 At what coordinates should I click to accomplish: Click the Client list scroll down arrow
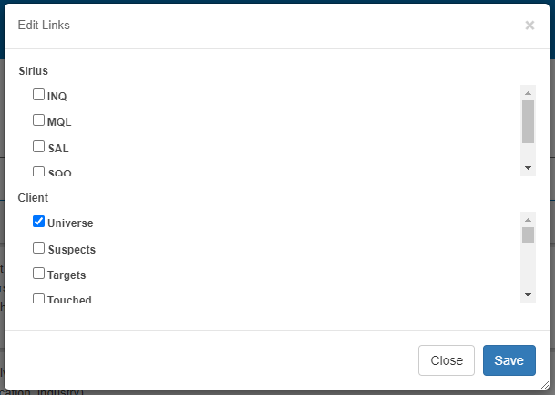pos(528,295)
